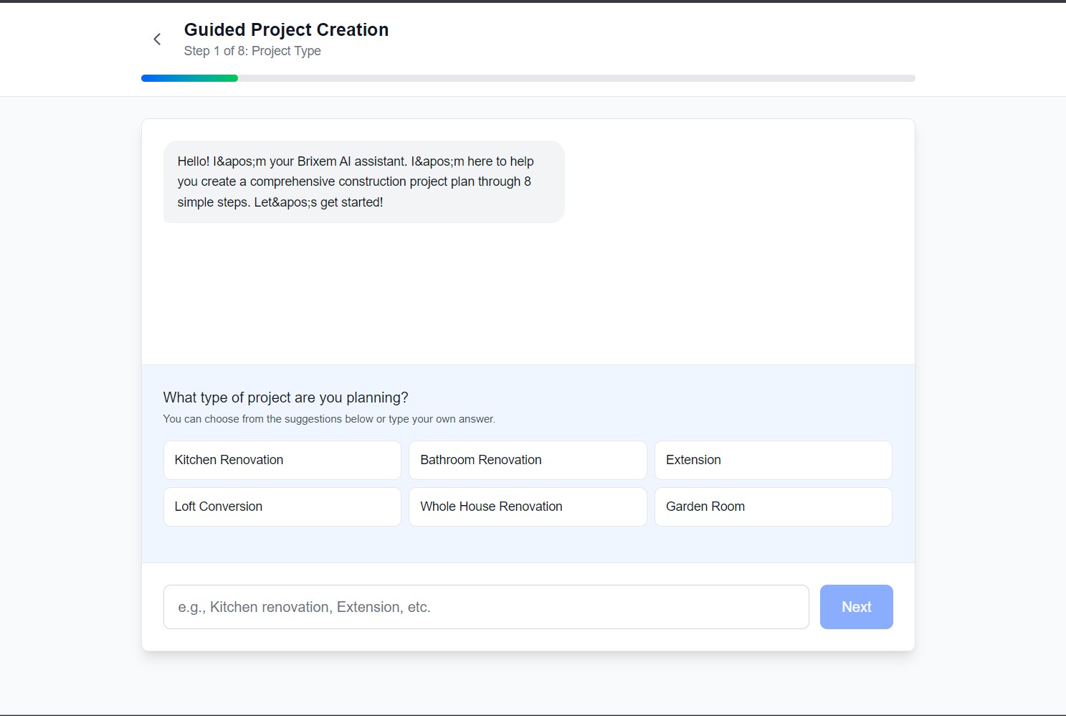Screen dimensions: 1066x716
Task: Pick the Extension project option
Action: pyautogui.click(x=773, y=460)
